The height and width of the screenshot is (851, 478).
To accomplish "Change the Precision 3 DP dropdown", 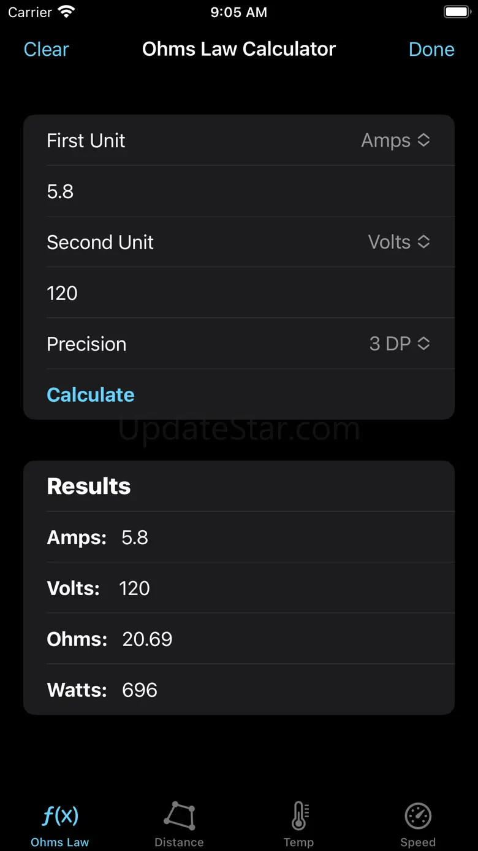I will pos(399,344).
